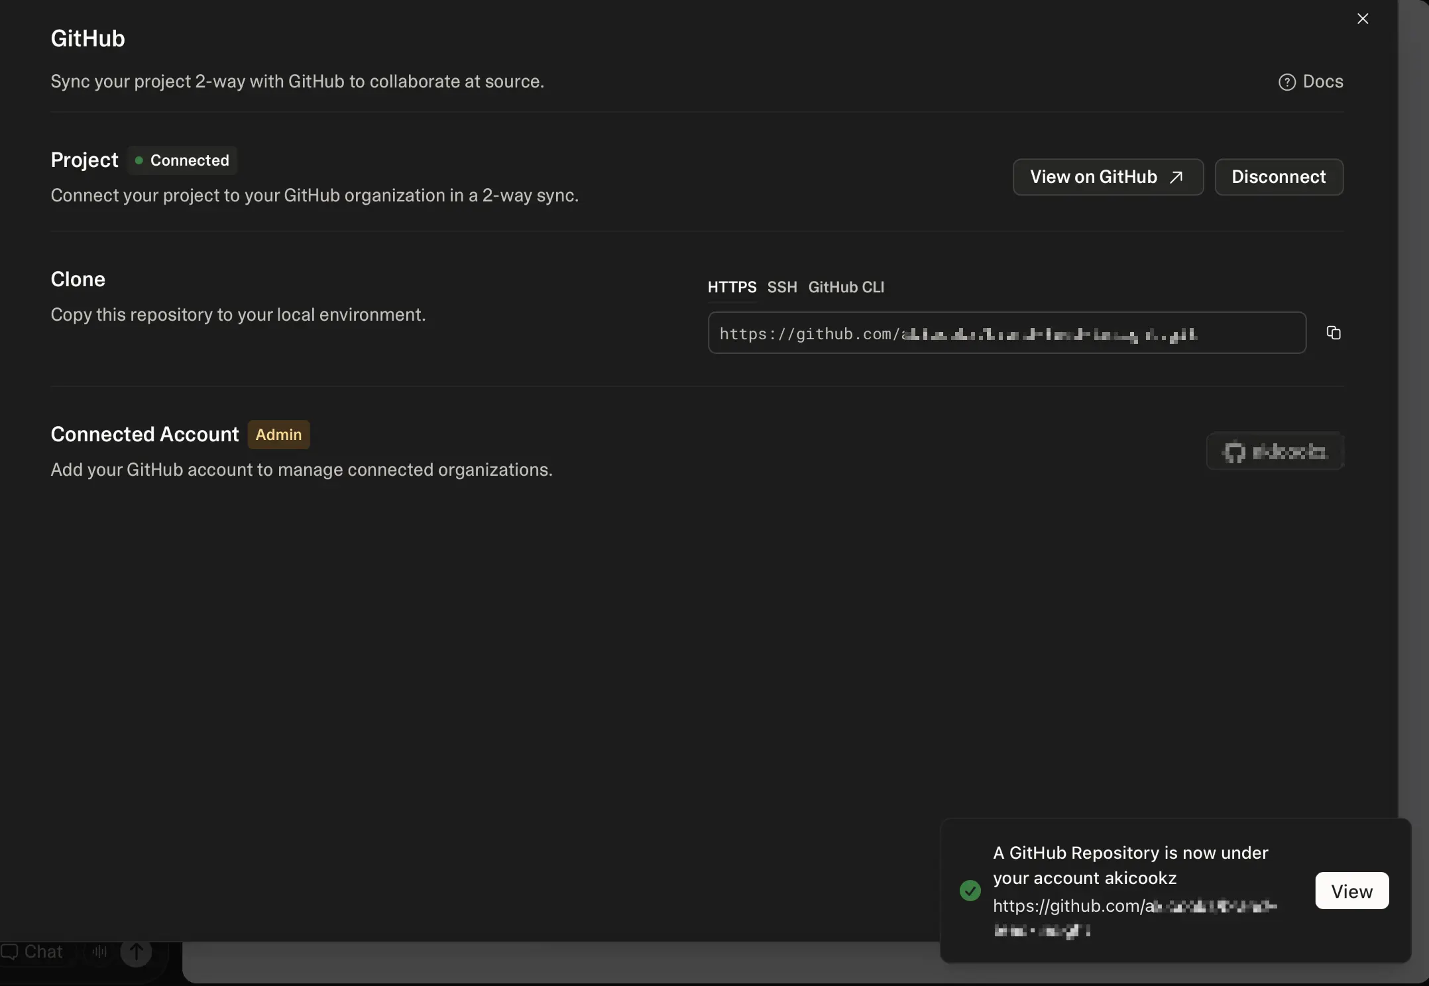1429x986 pixels.
Task: Click the question mark icon next to Docs
Action: (1286, 82)
